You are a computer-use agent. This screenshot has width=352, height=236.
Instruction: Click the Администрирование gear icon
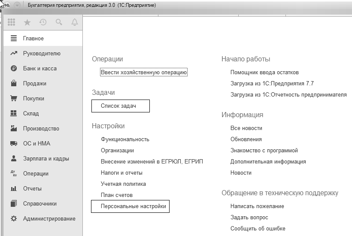click(x=14, y=218)
